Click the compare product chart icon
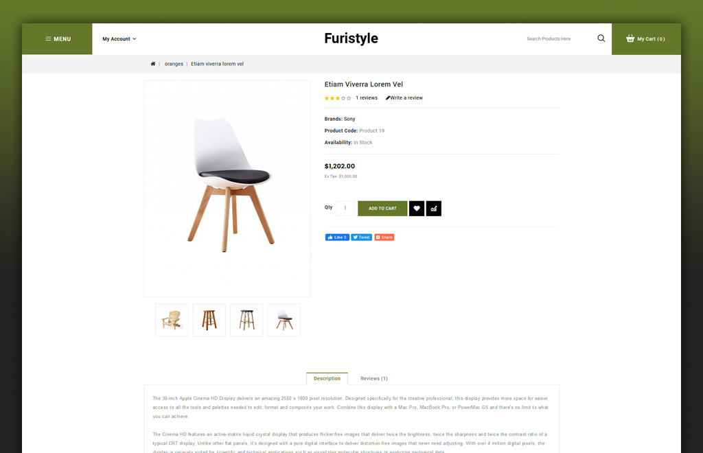 [x=434, y=209]
